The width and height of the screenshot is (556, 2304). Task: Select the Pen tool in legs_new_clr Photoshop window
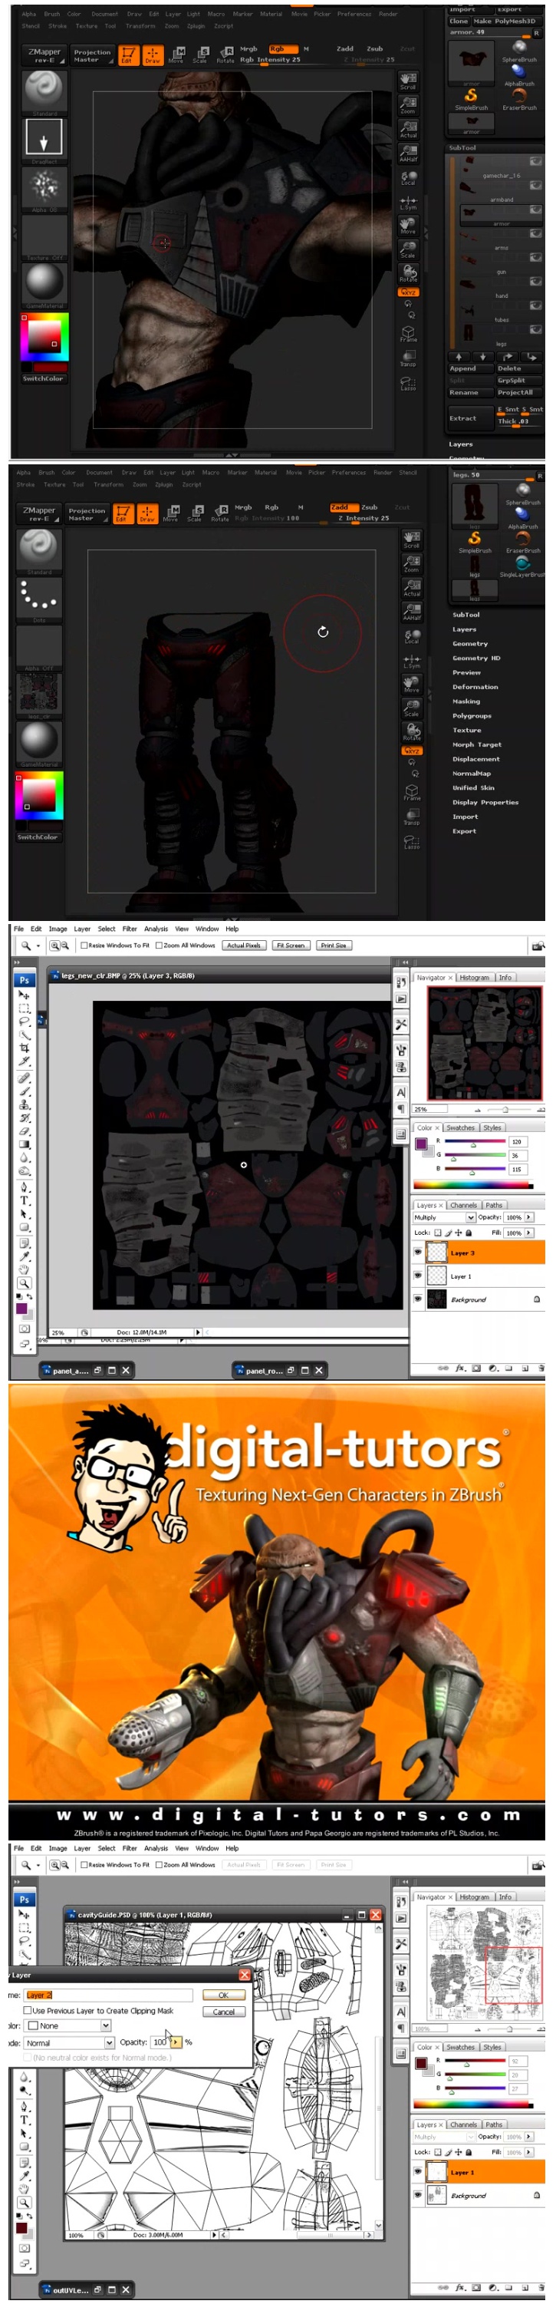24,1187
